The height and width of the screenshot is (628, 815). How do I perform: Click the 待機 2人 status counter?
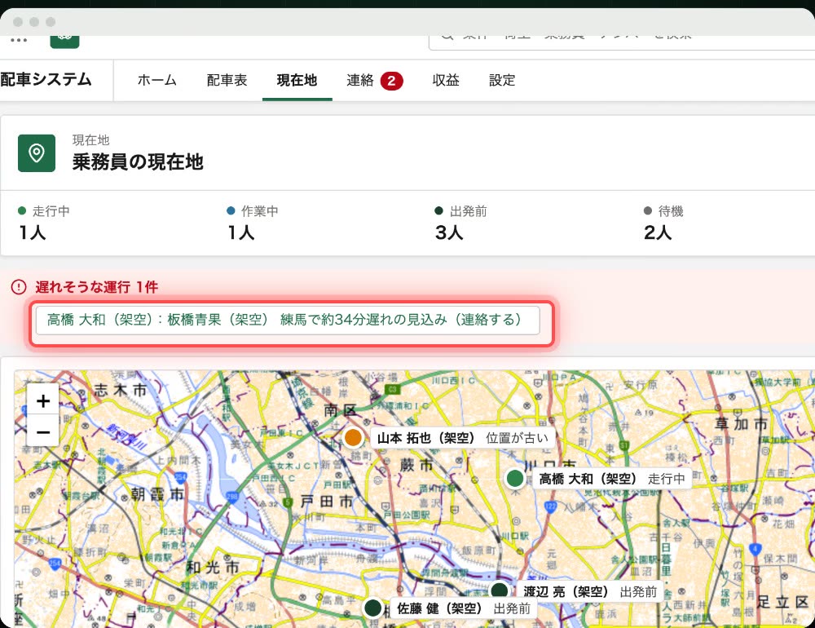click(x=663, y=223)
